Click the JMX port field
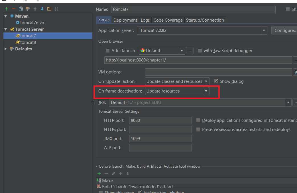Screen dimensions: 297x193 point(160,139)
